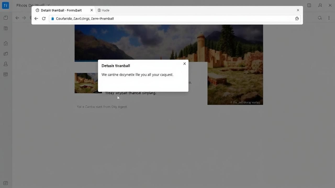Click the blue app logo icon
The height and width of the screenshot is (188, 335).
[5, 5]
